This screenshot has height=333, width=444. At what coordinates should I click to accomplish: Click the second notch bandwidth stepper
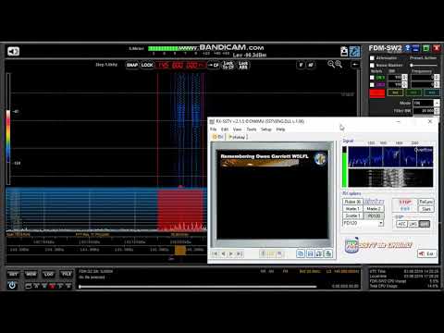click(405, 84)
